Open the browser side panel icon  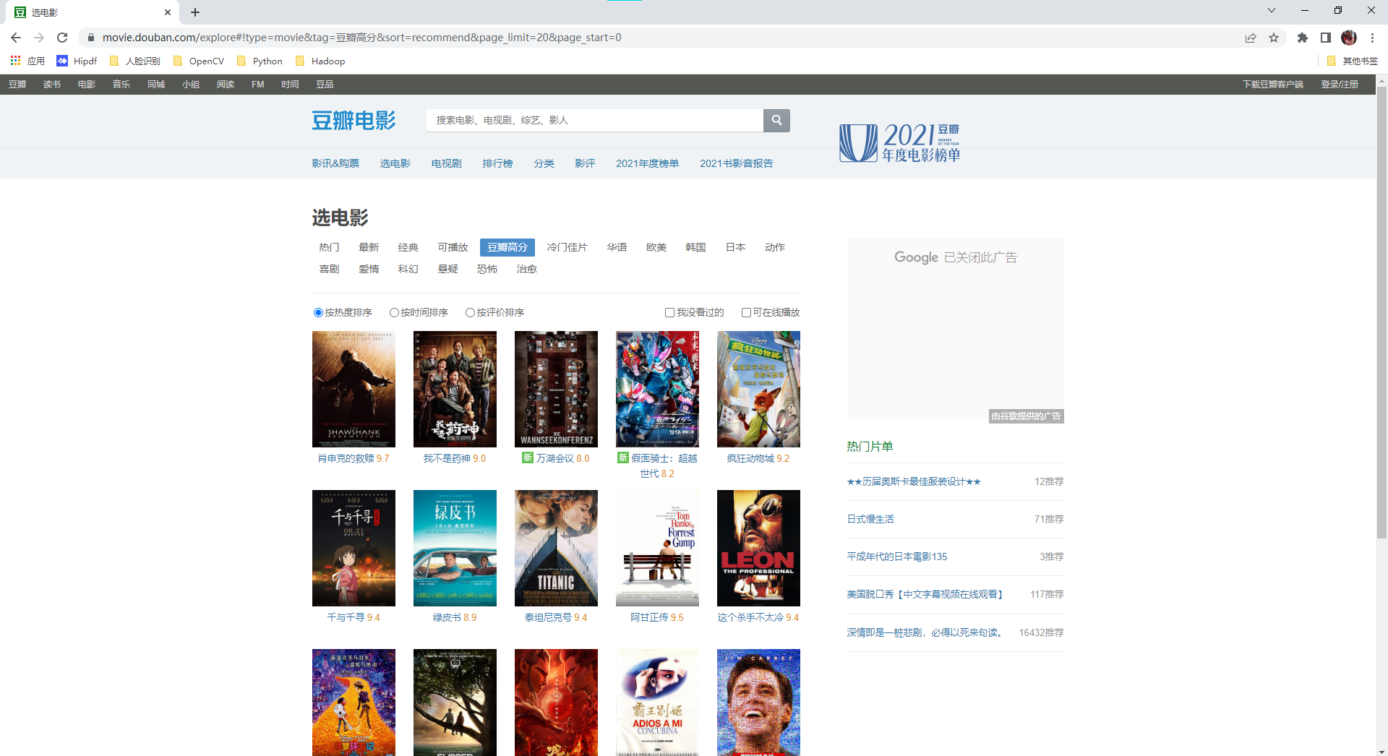pos(1326,38)
